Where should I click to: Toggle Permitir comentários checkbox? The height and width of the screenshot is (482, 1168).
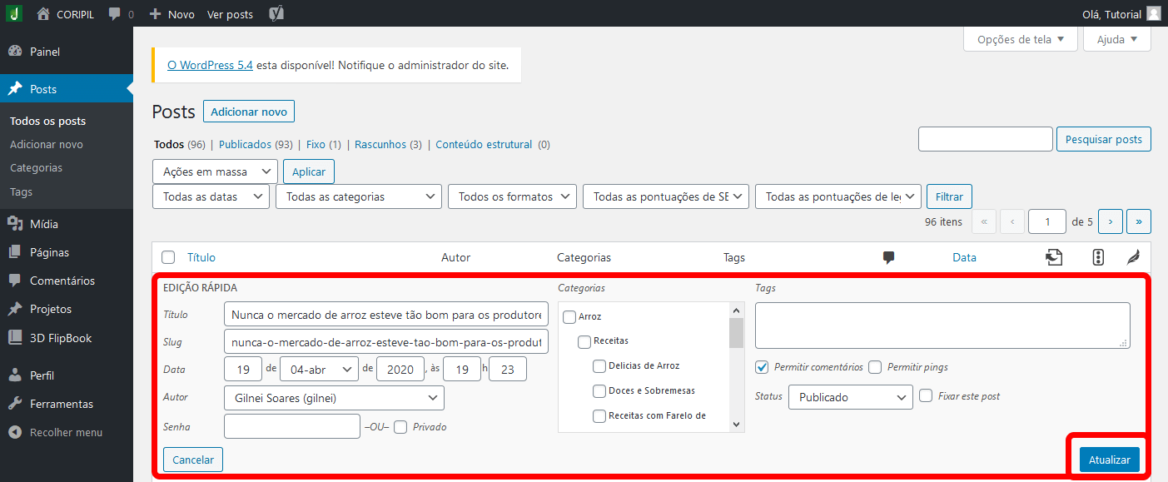tap(763, 367)
